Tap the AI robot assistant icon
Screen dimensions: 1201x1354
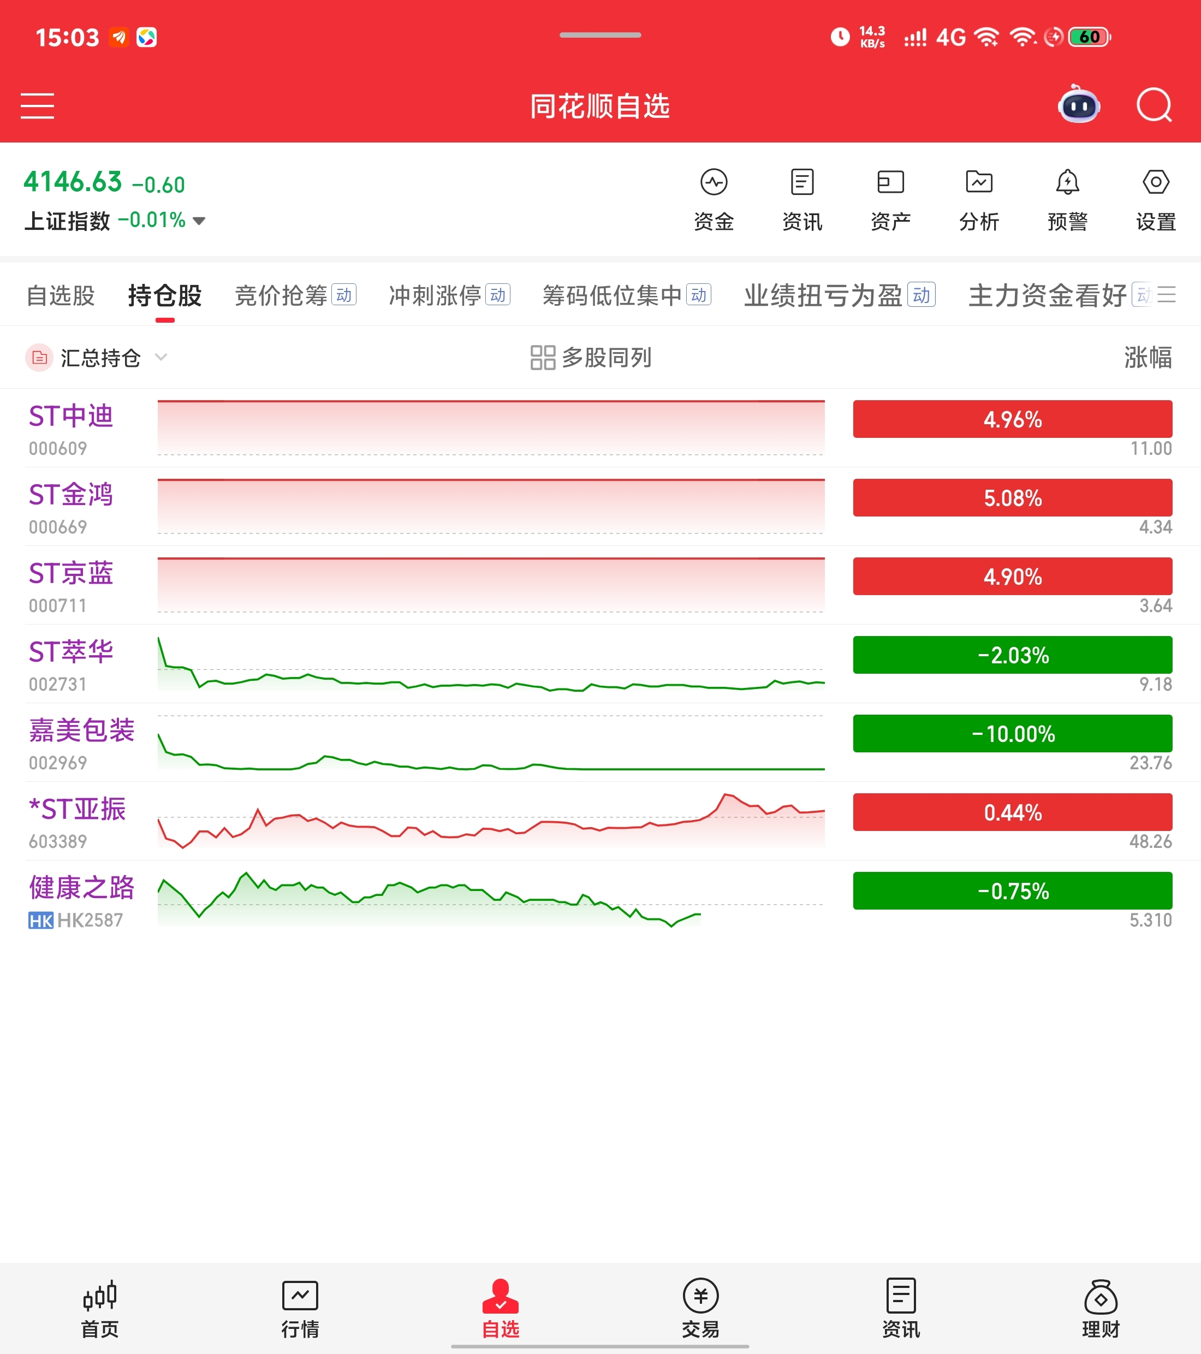pyautogui.click(x=1079, y=105)
